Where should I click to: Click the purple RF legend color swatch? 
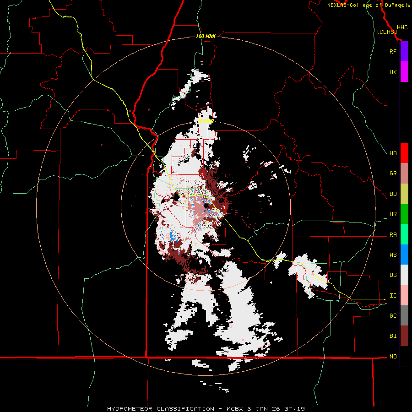tap(404, 51)
